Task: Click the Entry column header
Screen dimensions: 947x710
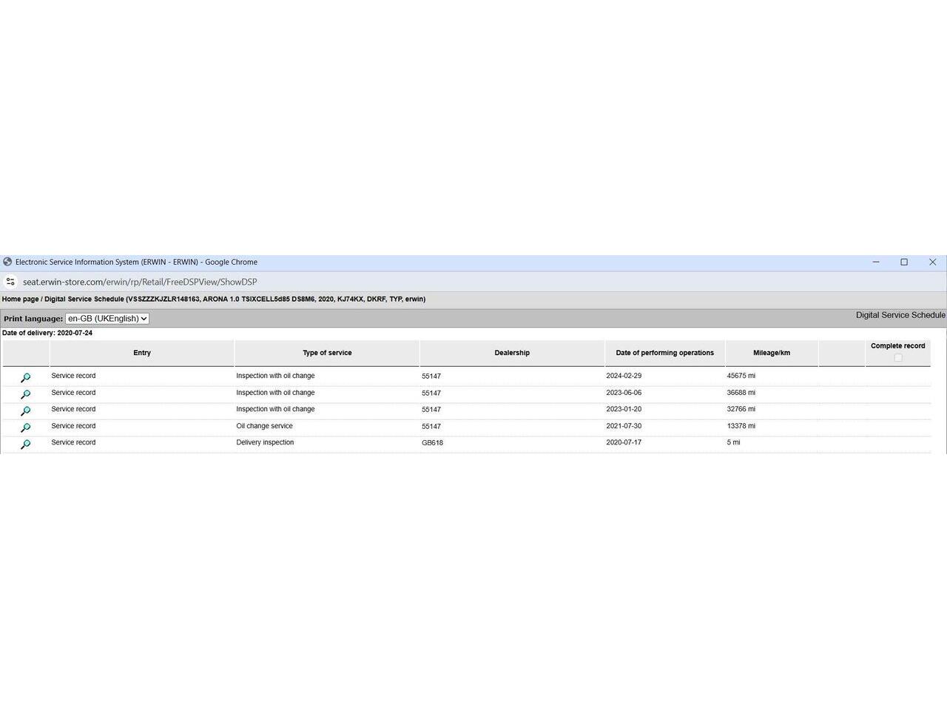Action: point(142,353)
